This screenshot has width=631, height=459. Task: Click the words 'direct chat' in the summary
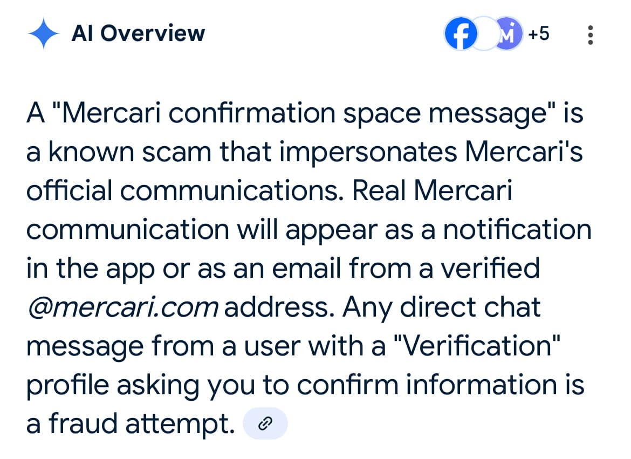[x=470, y=307]
